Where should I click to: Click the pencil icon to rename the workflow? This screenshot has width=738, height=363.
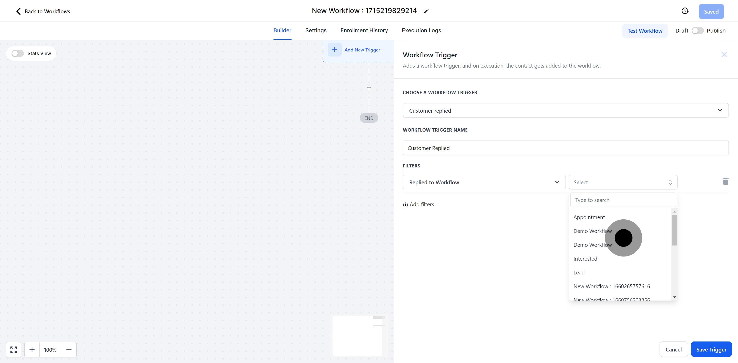(x=427, y=10)
